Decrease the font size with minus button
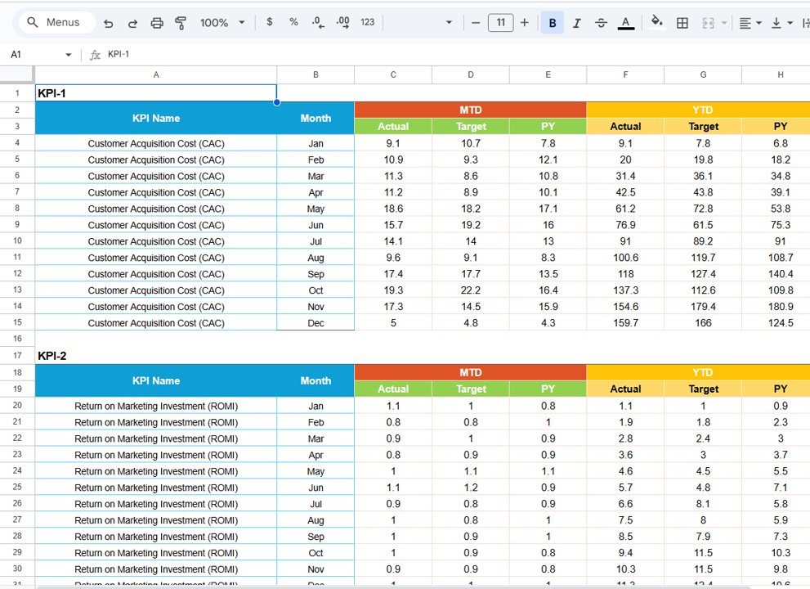 point(477,22)
